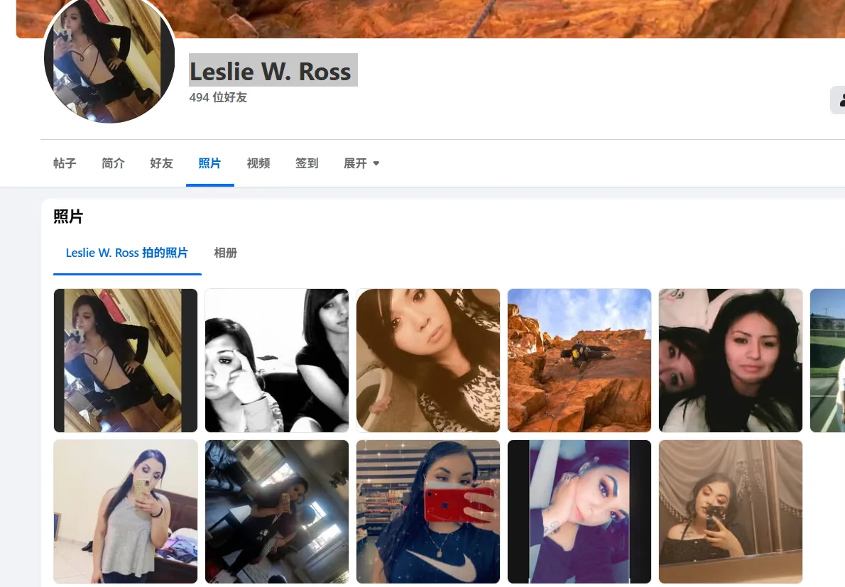View the 好友 friends tab
Screen dimensions: 845x587
[161, 163]
